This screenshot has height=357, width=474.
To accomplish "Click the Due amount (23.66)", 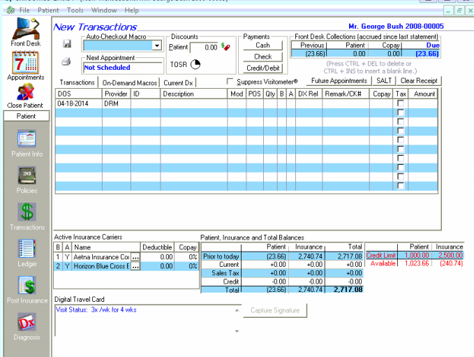I will pos(427,54).
